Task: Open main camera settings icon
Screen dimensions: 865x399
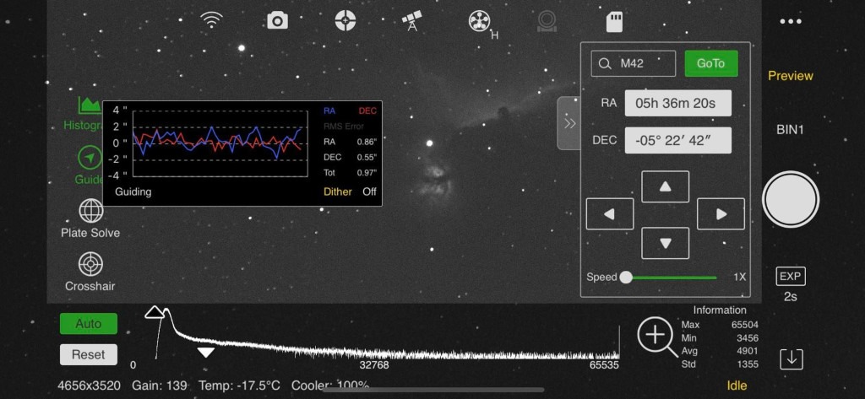Action: pos(277,20)
